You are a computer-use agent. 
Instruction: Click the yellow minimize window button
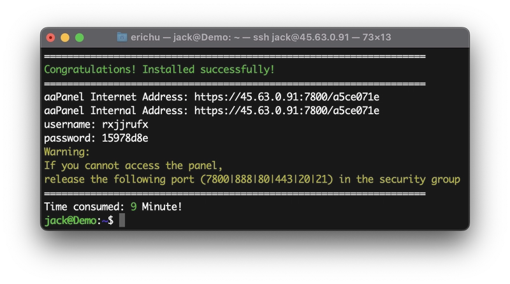[65, 38]
